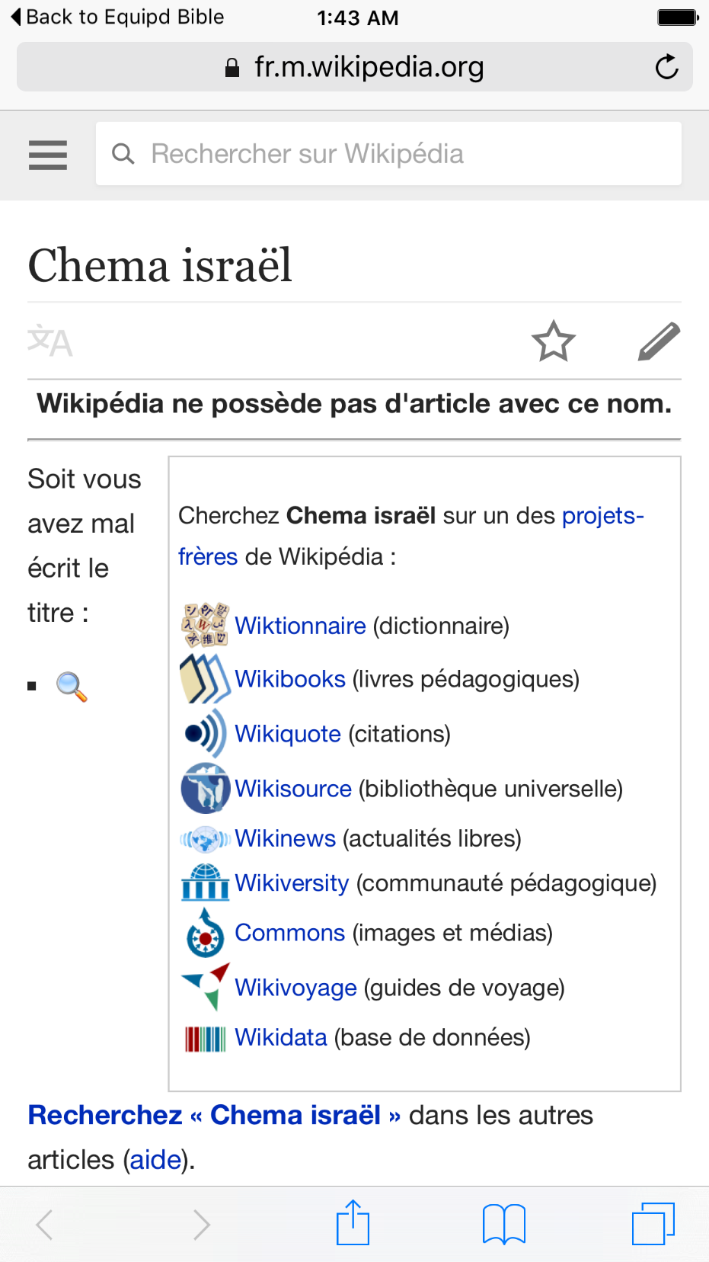Open the Wikisource link
The width and height of the screenshot is (709, 1262).
coord(293,789)
